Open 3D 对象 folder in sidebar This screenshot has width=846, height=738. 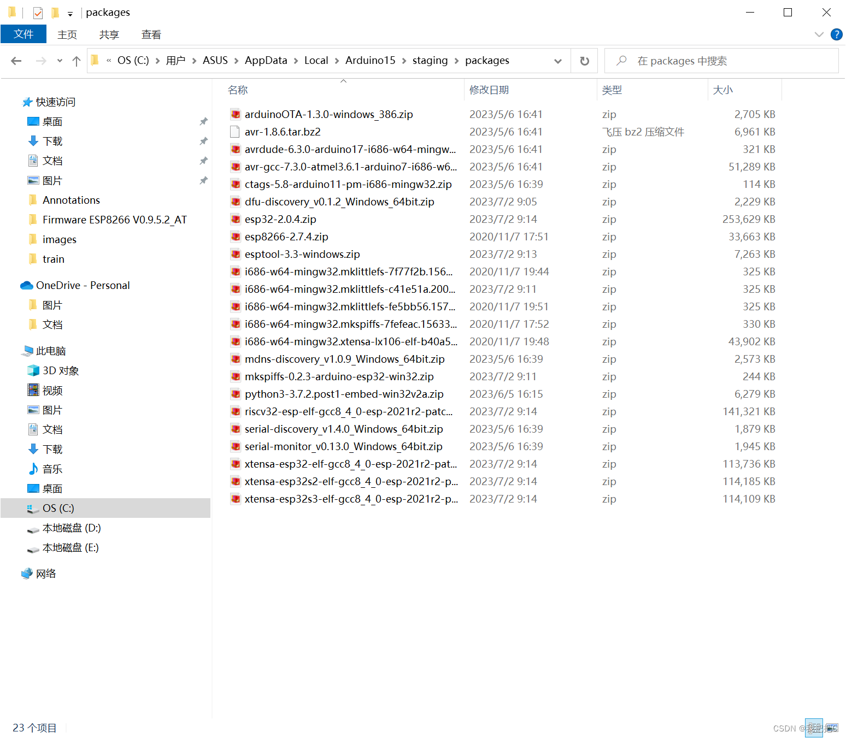click(x=61, y=370)
